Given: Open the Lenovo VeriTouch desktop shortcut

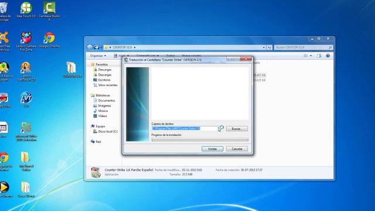Looking at the screenshot, I should coord(26,72).
